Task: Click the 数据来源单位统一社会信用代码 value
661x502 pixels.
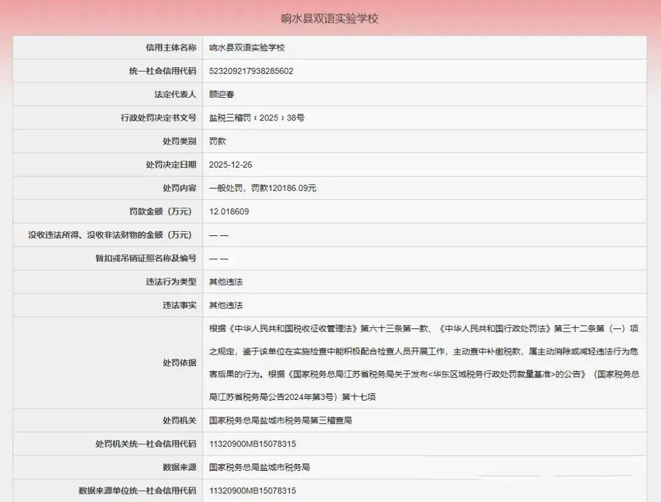Action: click(x=253, y=490)
